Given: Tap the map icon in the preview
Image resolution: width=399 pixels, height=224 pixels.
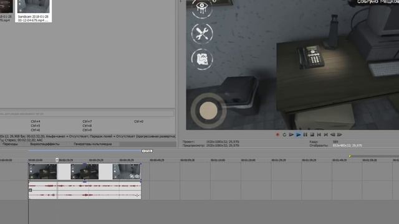Looking at the screenshot, I should tap(202, 59).
